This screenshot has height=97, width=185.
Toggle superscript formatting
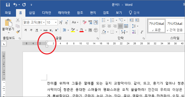tap(57, 30)
